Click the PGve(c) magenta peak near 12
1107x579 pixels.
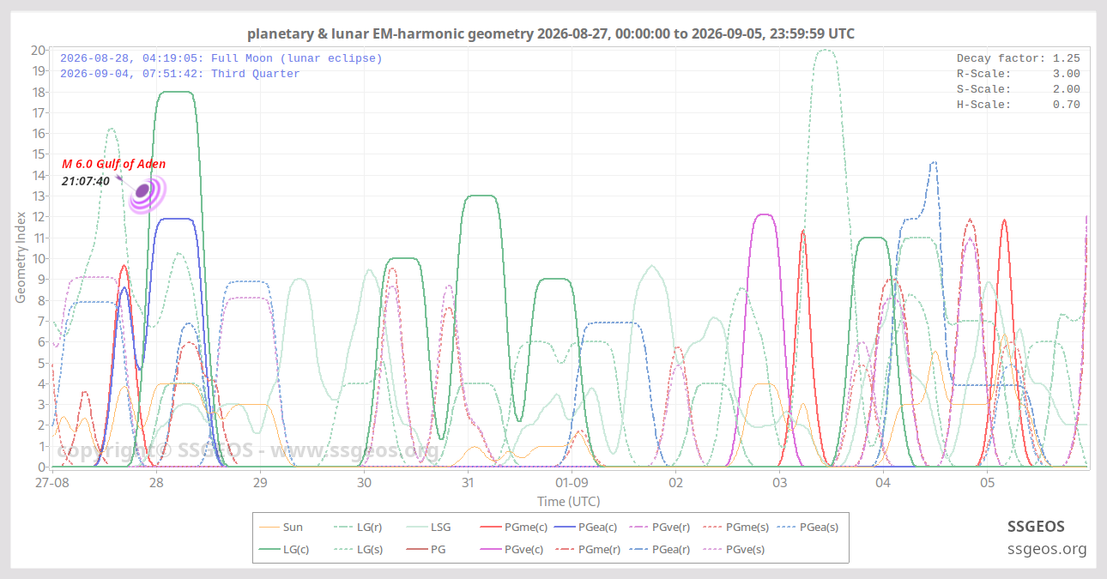764,214
